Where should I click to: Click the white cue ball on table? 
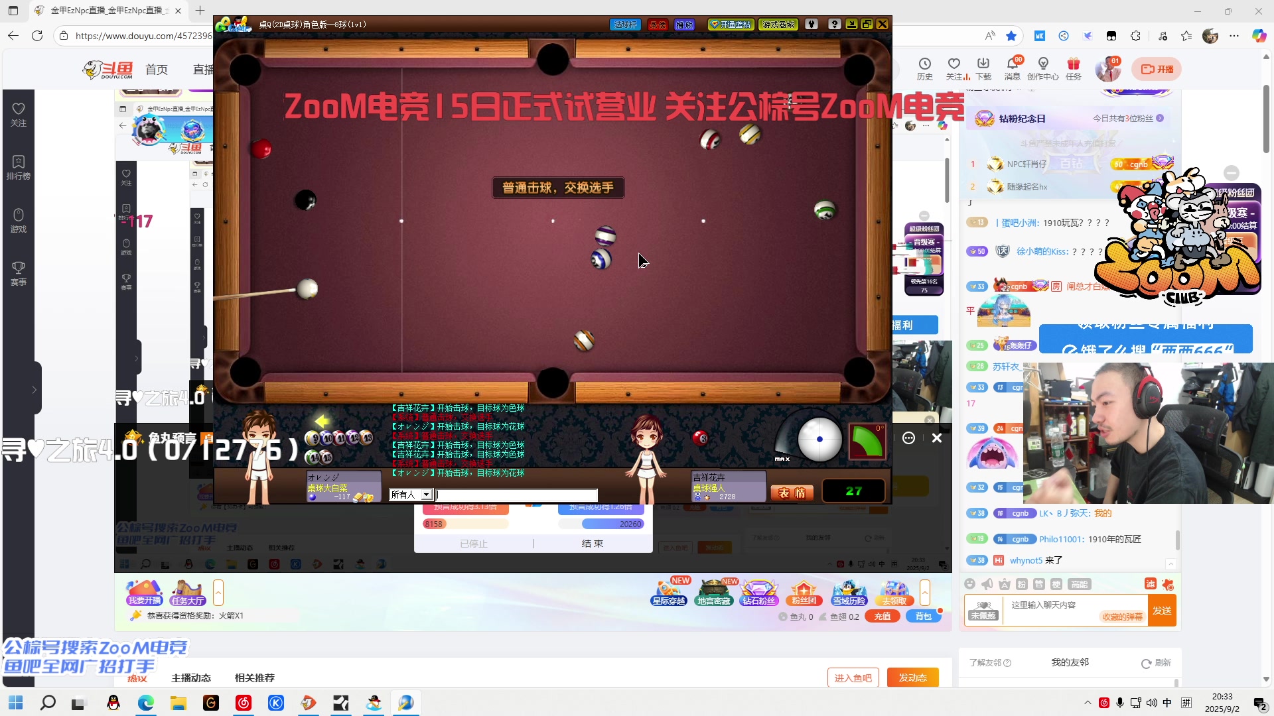pos(307,289)
